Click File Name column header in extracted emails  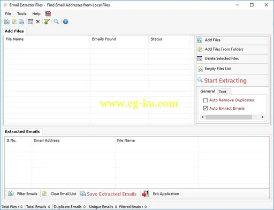pyautogui.click(x=157, y=140)
